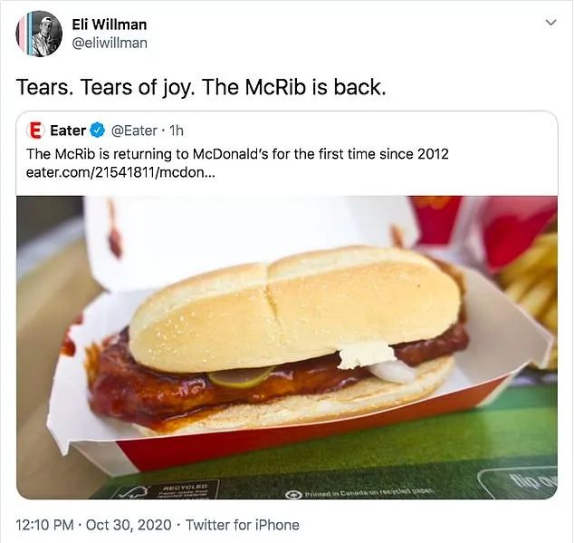Viewport: 574px width, 543px height.
Task: Open Eli Willman's profile picture
Action: [39, 34]
